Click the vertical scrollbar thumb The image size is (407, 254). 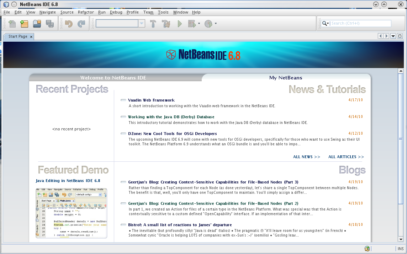[401, 139]
